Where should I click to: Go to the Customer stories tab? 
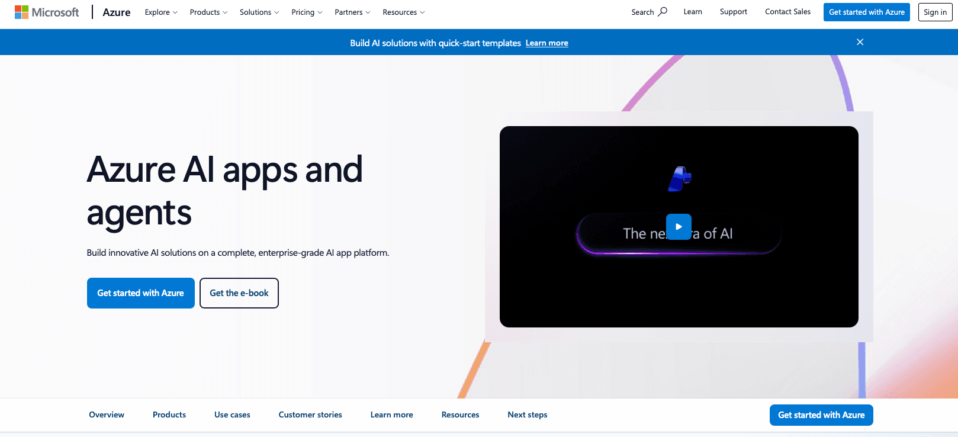coord(310,415)
